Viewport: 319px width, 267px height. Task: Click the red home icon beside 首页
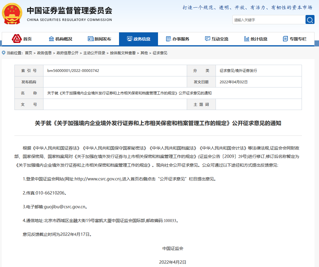17,39
